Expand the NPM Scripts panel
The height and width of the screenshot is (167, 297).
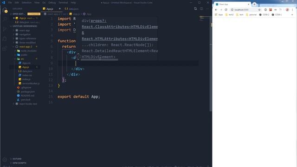19,163
